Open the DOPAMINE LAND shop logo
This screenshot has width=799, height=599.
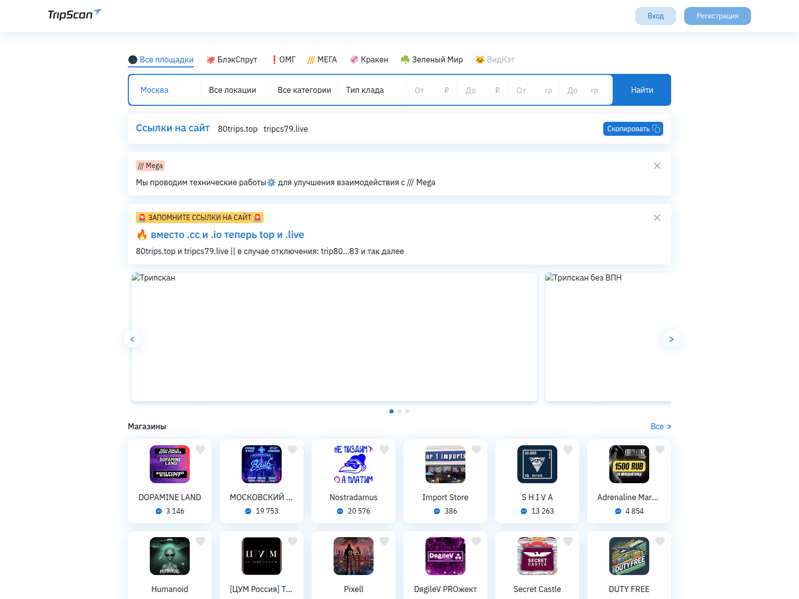(170, 464)
